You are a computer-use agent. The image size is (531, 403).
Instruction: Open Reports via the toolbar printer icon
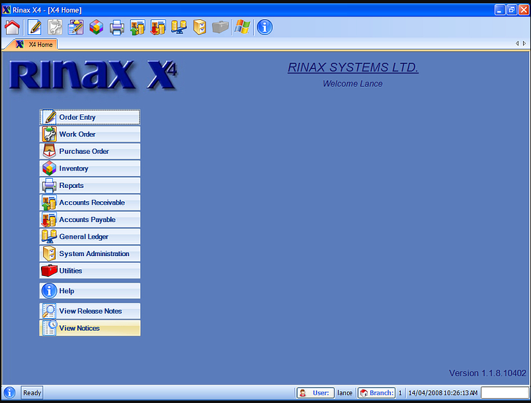click(117, 27)
